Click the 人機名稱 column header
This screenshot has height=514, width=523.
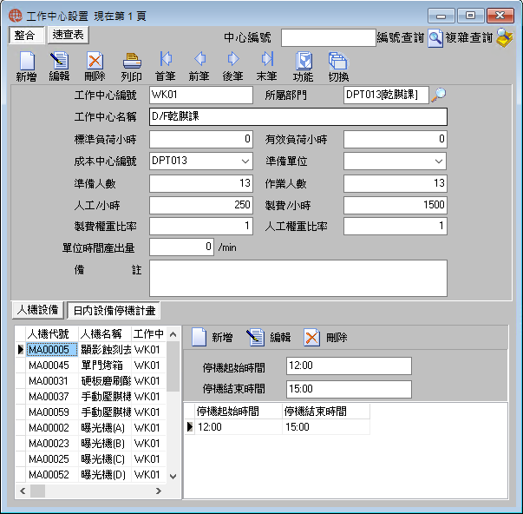(105, 334)
